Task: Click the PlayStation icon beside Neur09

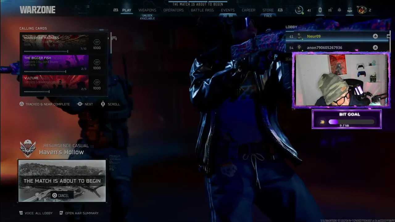Action: point(375,36)
